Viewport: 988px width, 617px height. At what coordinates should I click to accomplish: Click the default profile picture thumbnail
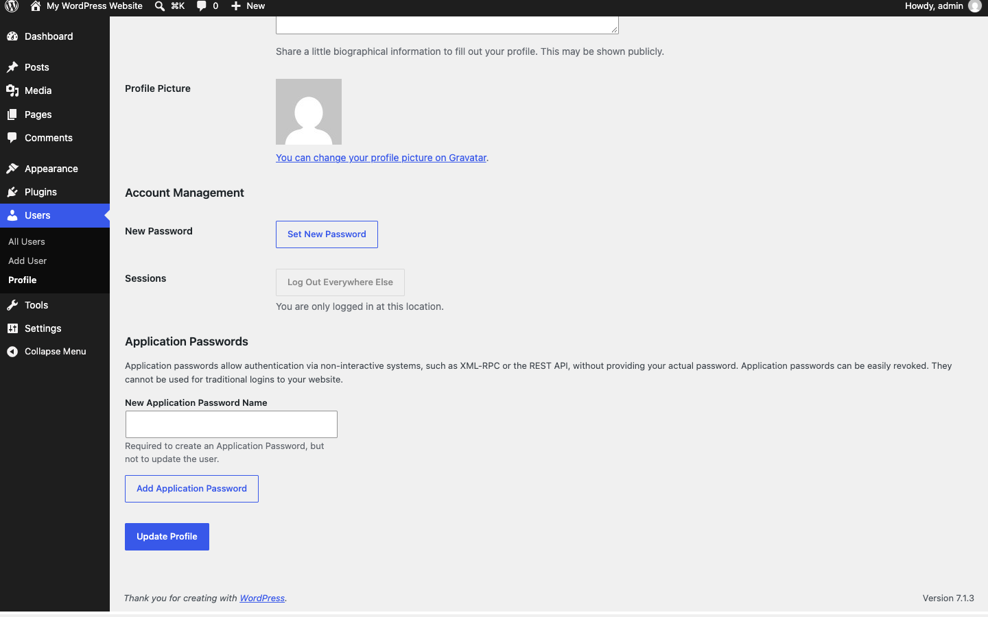[309, 112]
